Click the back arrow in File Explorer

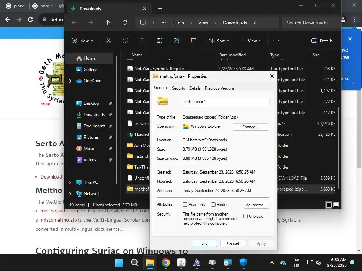coord(74,23)
